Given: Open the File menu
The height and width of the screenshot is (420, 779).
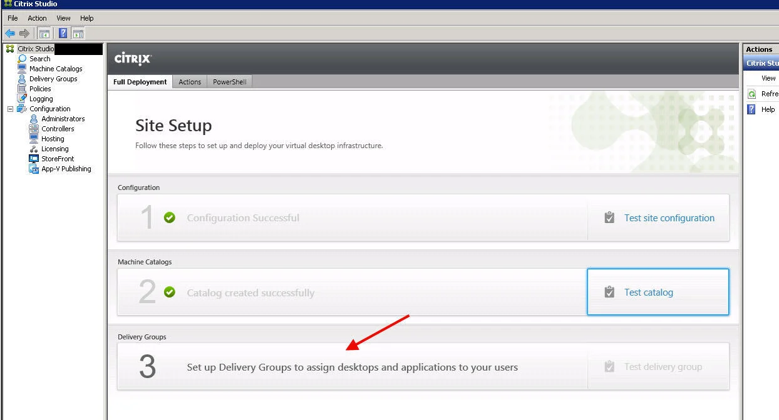Looking at the screenshot, I should pos(13,18).
